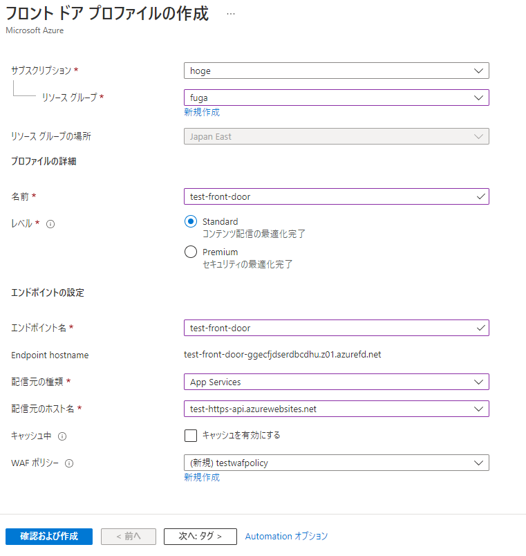The width and height of the screenshot is (526, 556).
Task: Open the WAF ポリシー dropdown showing testwafpolicy
Action: point(337,463)
